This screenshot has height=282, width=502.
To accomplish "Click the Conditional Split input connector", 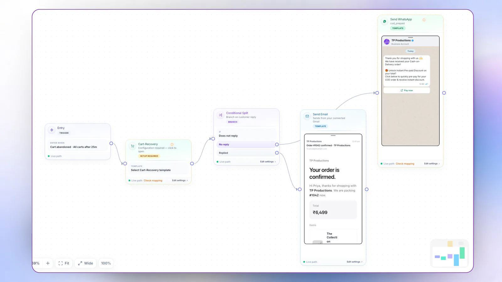I will coord(213,138).
